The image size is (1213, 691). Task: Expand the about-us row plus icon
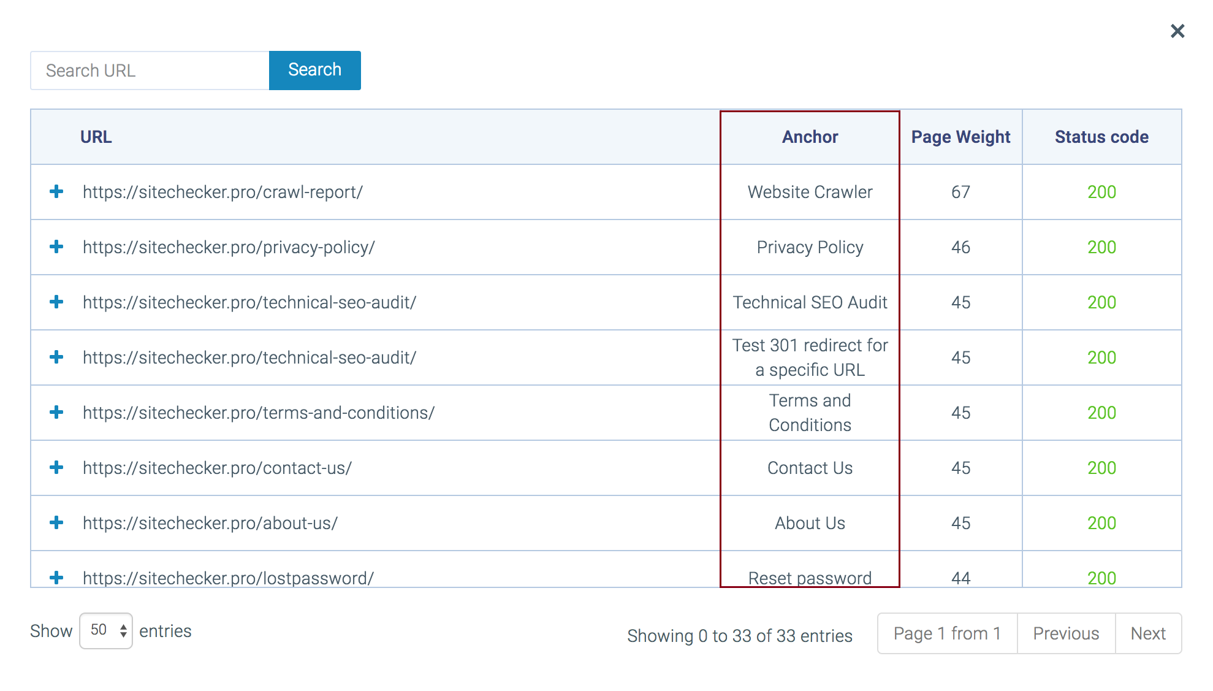tap(56, 523)
